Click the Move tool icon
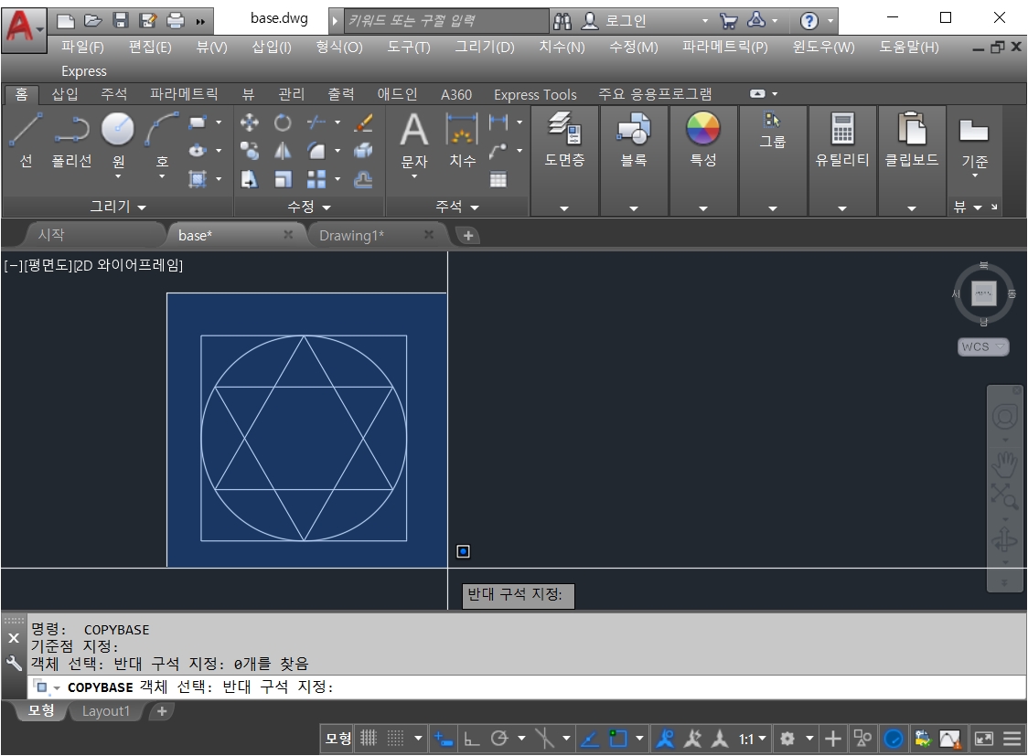 pyautogui.click(x=249, y=122)
